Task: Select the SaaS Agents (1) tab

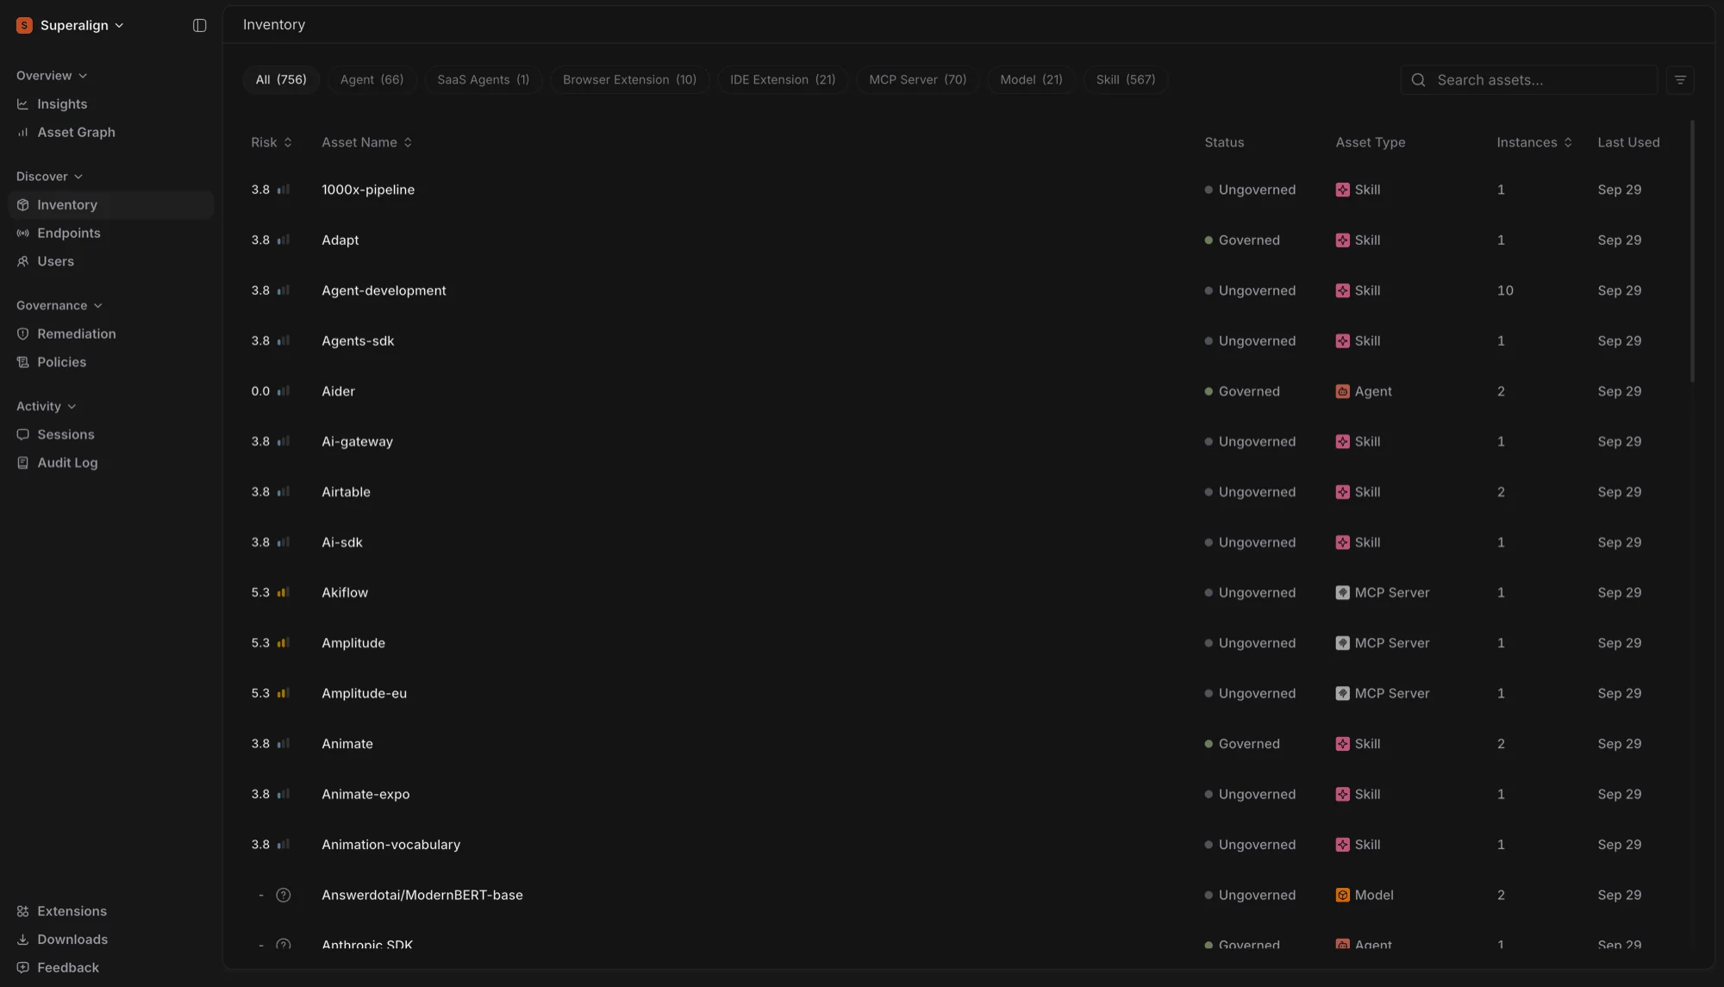Action: pyautogui.click(x=483, y=80)
